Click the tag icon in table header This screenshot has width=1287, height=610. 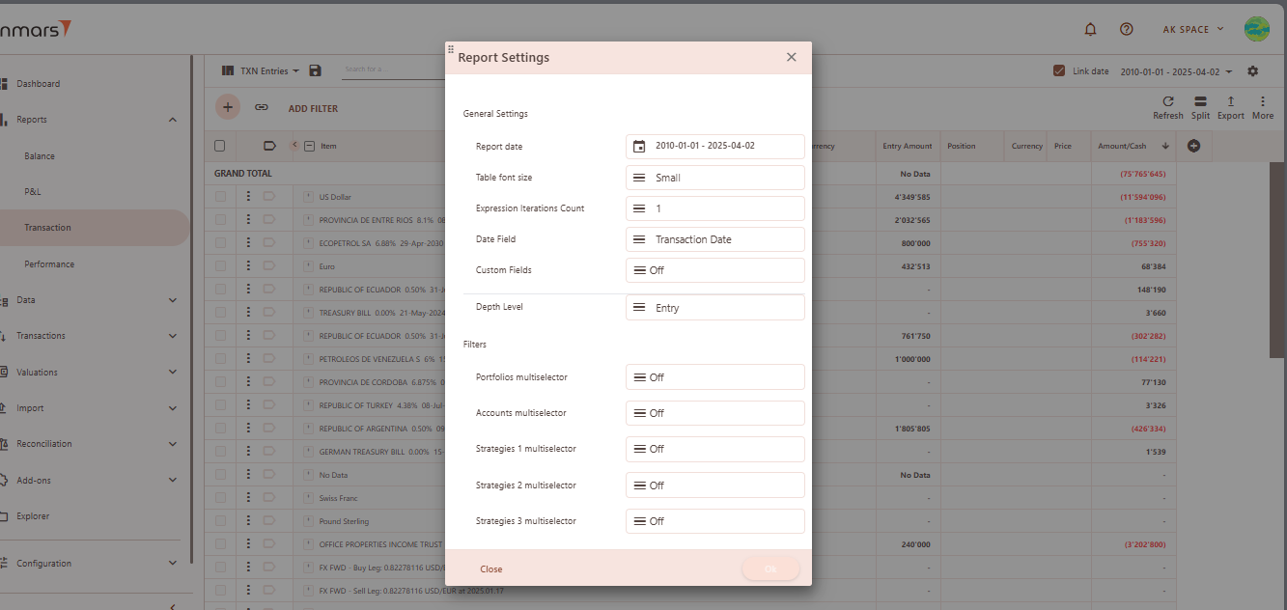269,147
